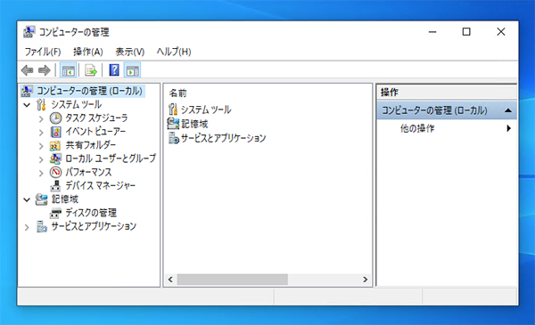Screen dimensions: 535x325
Task: Click the サービスとアプリケーション tree icon
Action: [41, 226]
